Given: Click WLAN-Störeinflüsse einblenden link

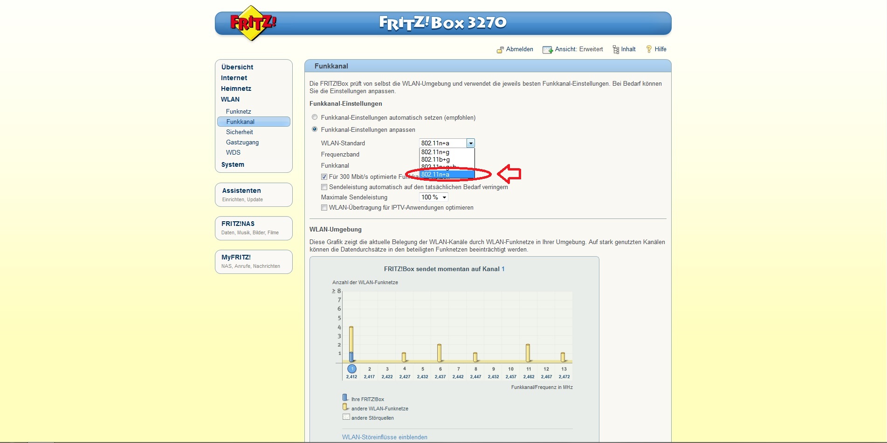Looking at the screenshot, I should [x=385, y=437].
